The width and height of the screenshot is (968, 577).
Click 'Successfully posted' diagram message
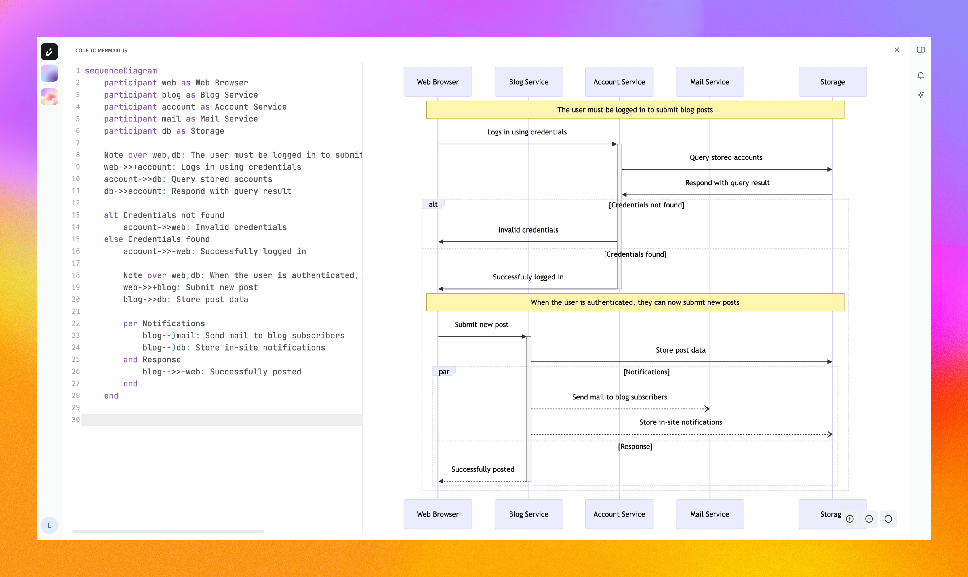pyautogui.click(x=483, y=469)
